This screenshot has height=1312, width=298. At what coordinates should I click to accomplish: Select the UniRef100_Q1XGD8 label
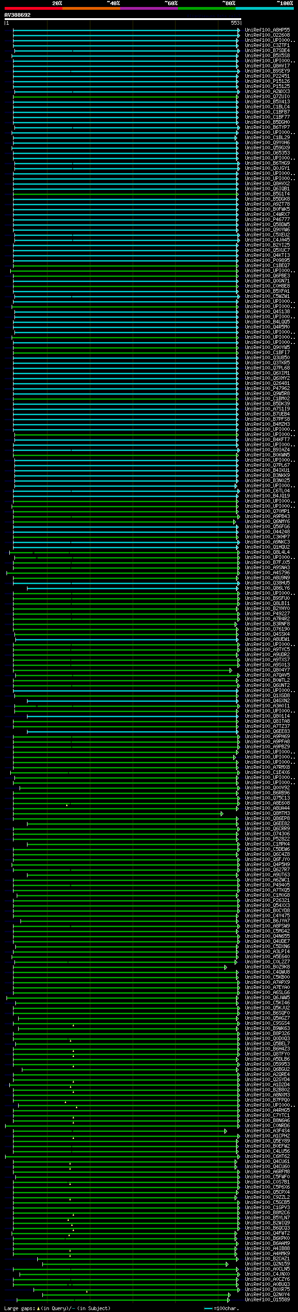point(267,696)
